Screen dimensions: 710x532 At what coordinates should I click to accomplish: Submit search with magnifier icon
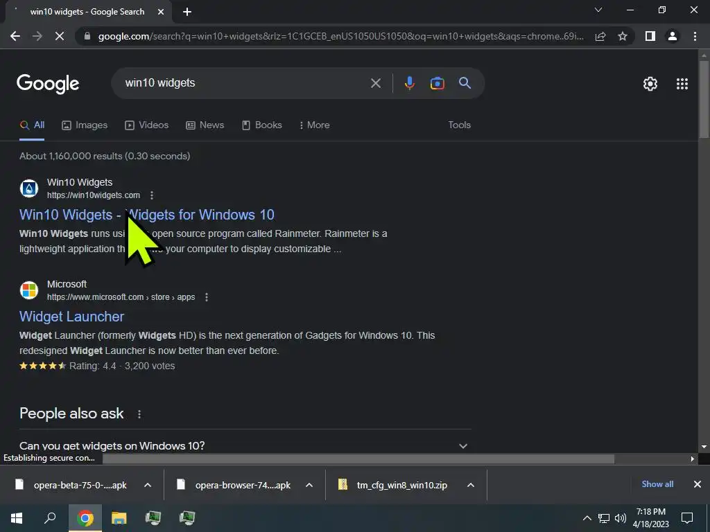(465, 83)
